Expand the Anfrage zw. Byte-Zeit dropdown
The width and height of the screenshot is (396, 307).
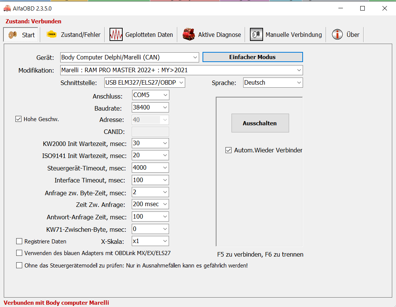pyautogui.click(x=151, y=192)
